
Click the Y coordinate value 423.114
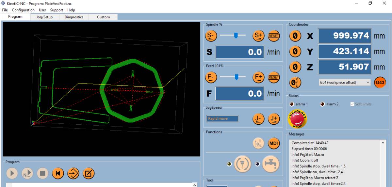[344, 51]
